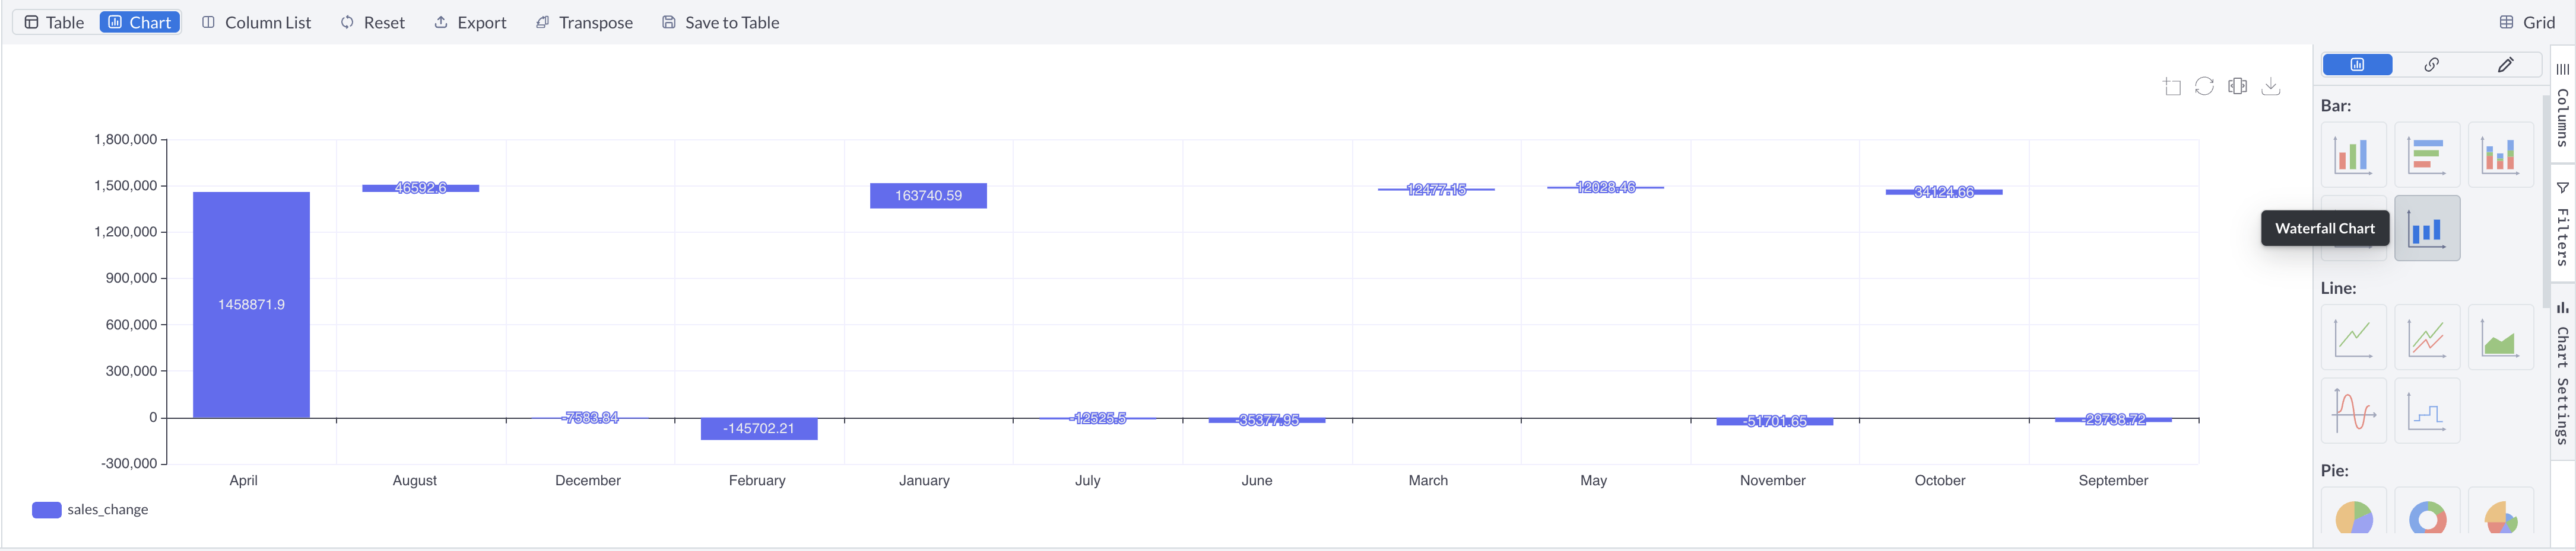Open the Column List menu
Viewport: 2576px width, 551px height.
[256, 22]
